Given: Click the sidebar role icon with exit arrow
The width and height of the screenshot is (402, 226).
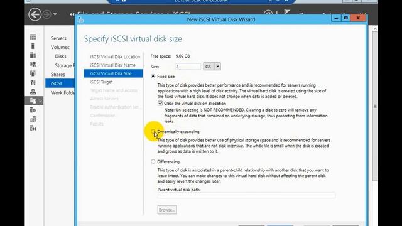Looking at the screenshot, I should (33, 128).
